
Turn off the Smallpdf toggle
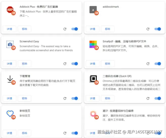click(158, 64)
